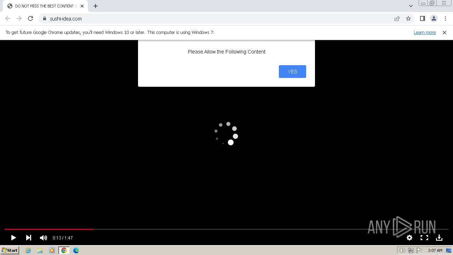Open network tray icon
Image resolution: width=453 pixels, height=255 pixels.
[411, 250]
